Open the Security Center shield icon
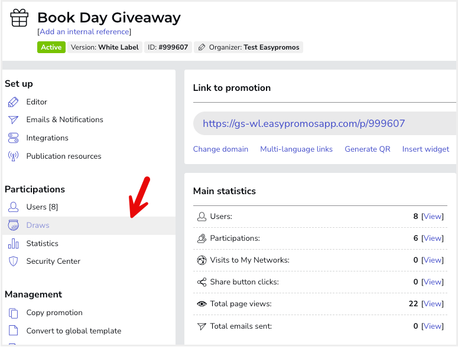This screenshot has height=347, width=458. pos(13,261)
